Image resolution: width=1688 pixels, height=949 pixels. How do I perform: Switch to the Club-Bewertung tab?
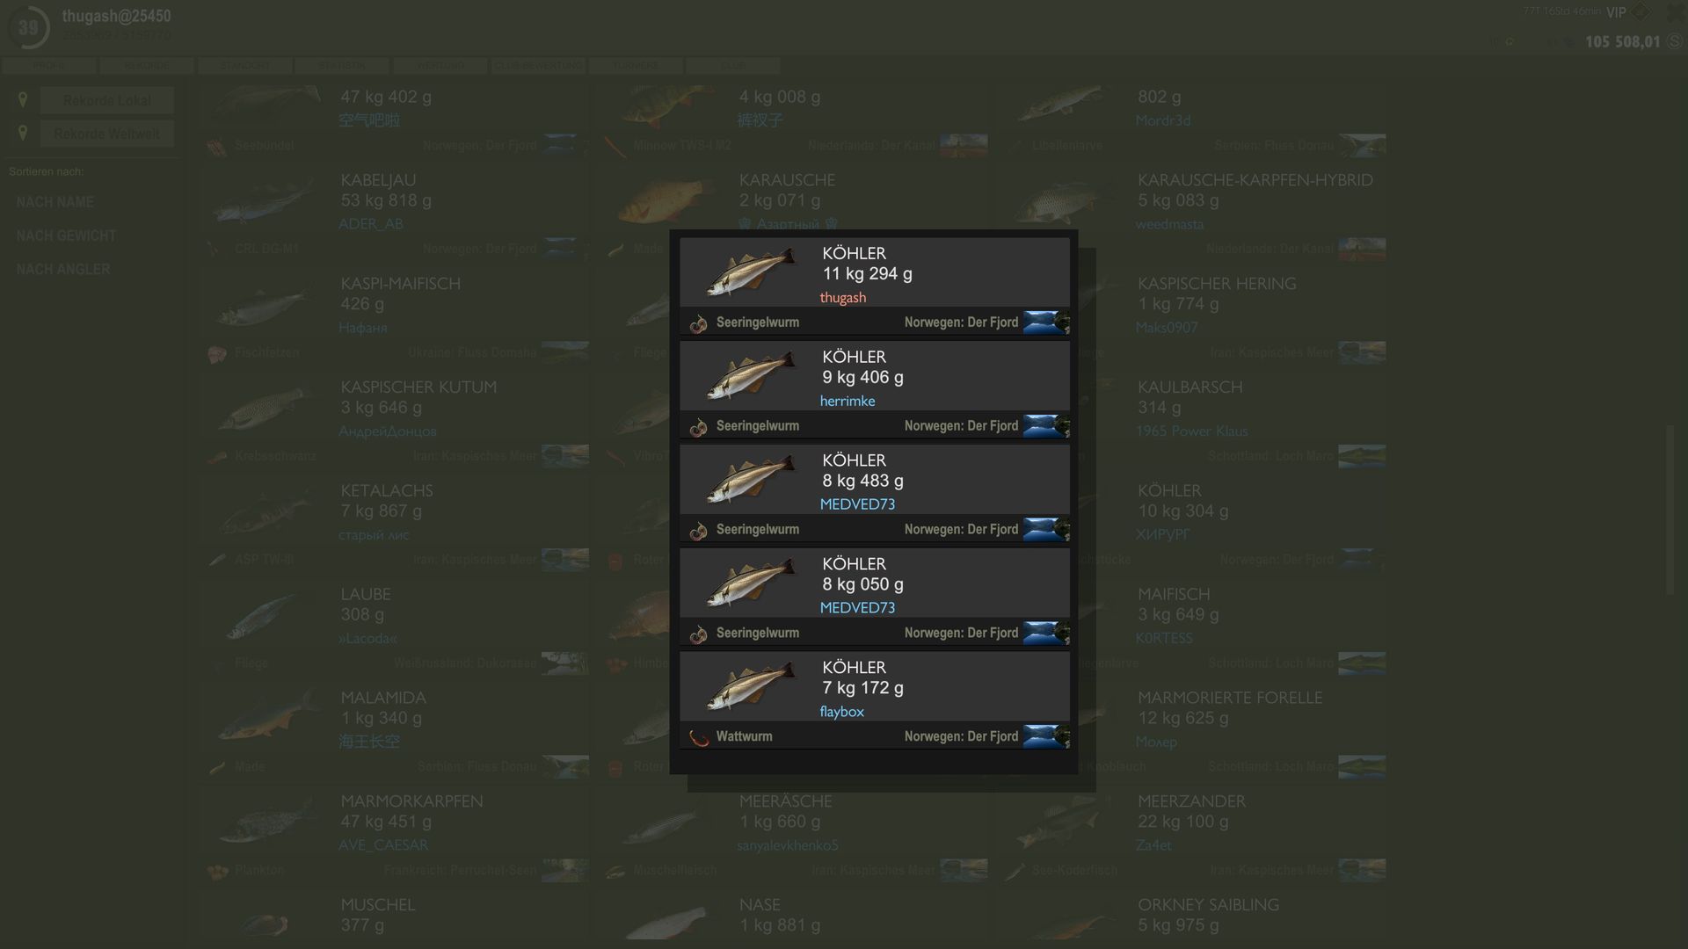pos(538,66)
